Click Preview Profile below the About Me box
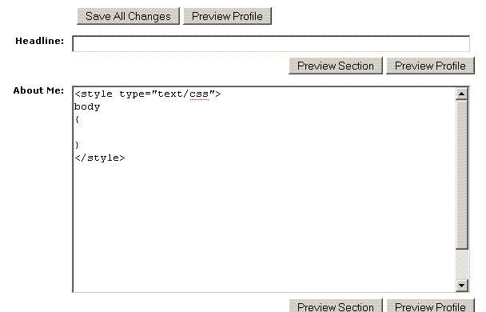486x312 pixels. tap(430, 306)
